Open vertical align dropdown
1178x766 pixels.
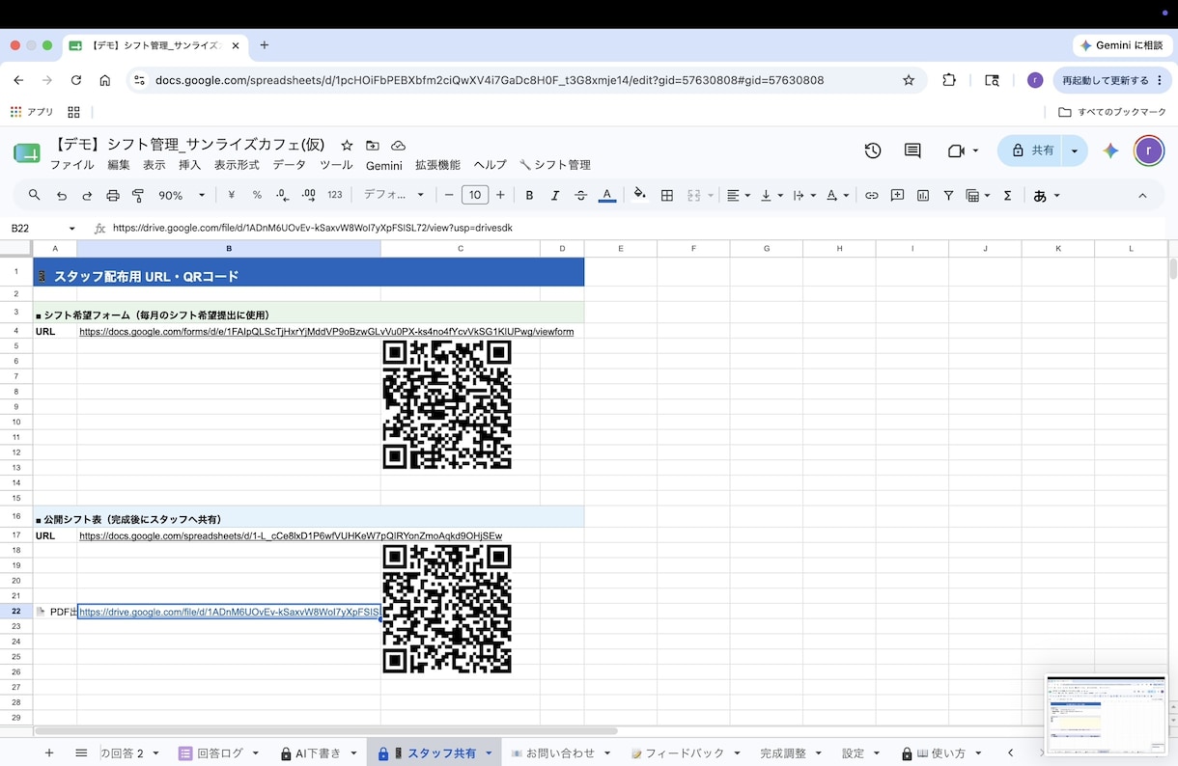coord(771,195)
